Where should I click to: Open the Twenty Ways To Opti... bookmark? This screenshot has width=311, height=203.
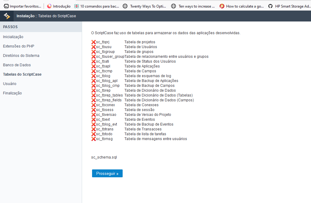[x=144, y=6]
